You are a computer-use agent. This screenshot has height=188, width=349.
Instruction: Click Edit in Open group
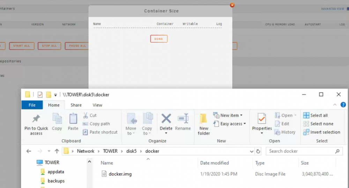pyautogui.click(x=282, y=124)
